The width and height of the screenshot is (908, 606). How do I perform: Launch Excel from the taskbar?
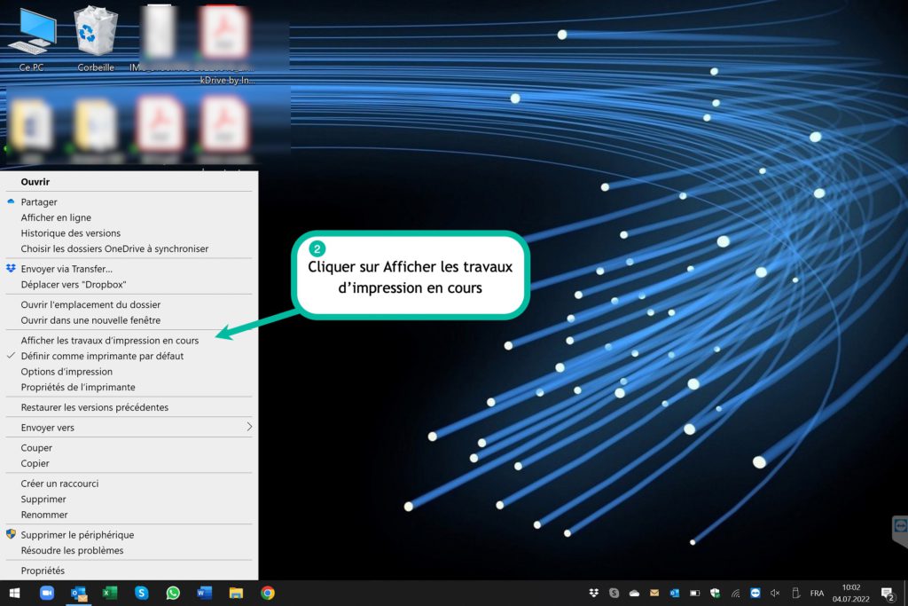(x=110, y=594)
